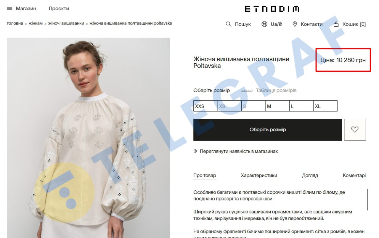Click the ruler icon for size table
This screenshot has width=379, height=238.
(x=246, y=90)
